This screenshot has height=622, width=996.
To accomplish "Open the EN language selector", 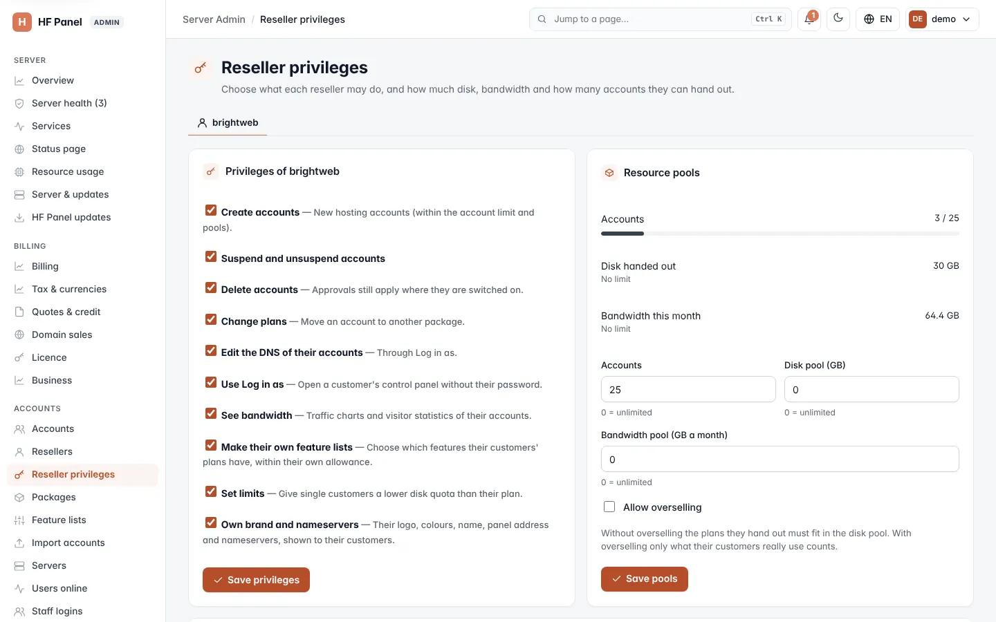I will click(x=878, y=19).
